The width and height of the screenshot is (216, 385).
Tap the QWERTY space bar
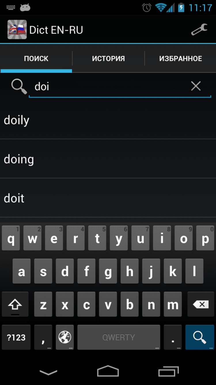click(119, 337)
